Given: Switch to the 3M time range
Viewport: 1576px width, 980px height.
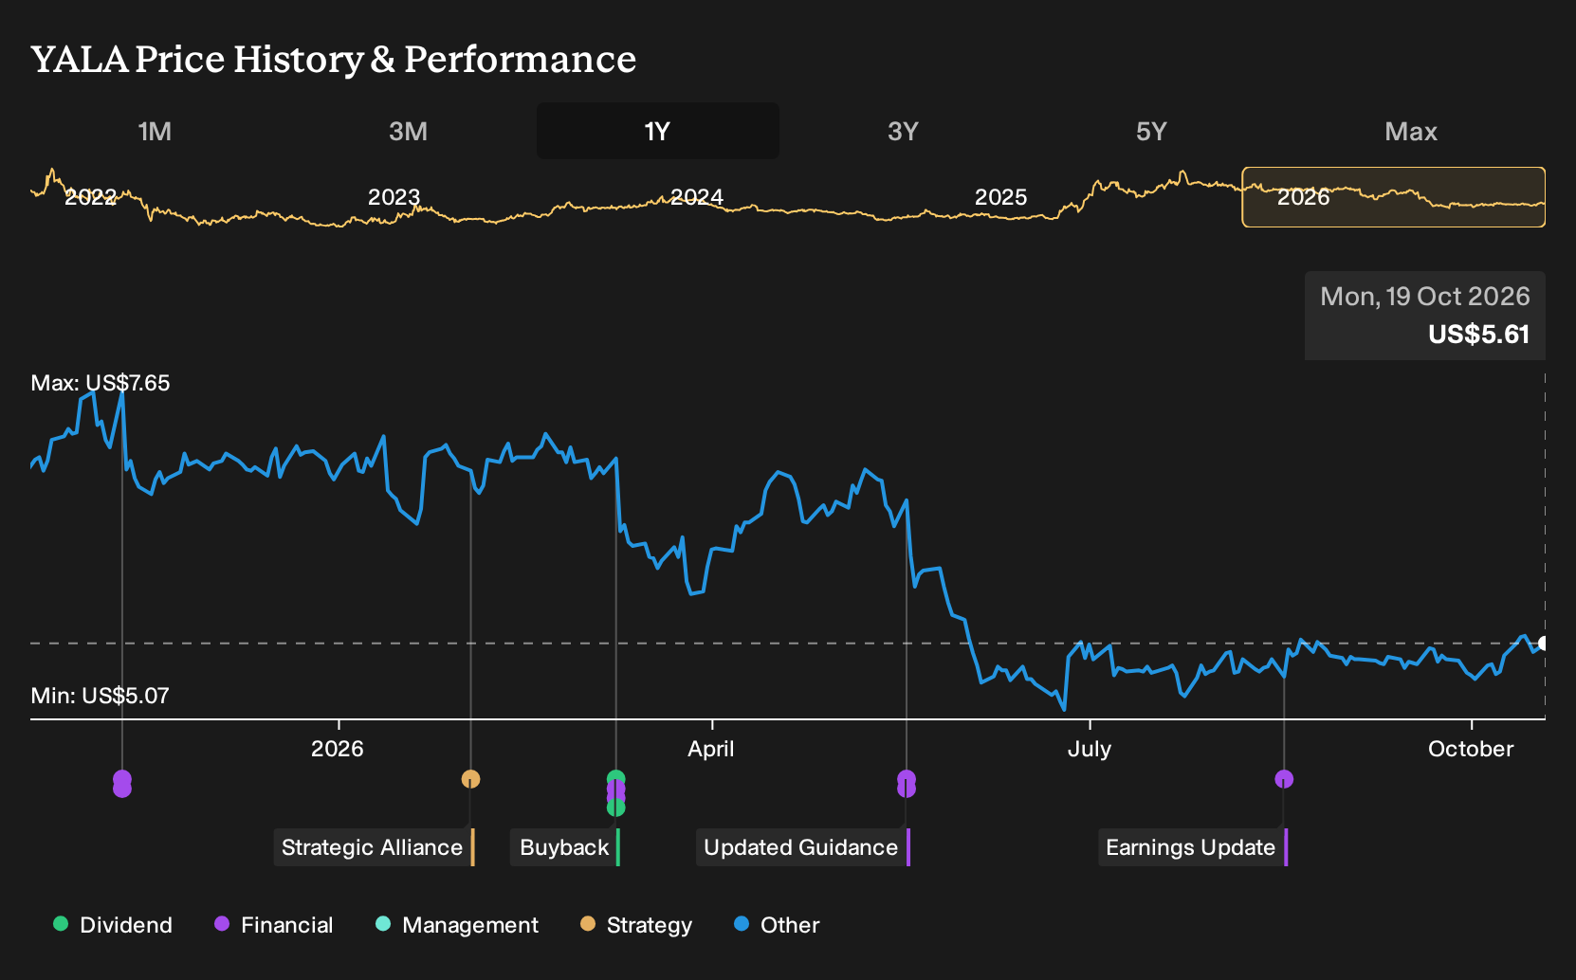Looking at the screenshot, I should 408,131.
